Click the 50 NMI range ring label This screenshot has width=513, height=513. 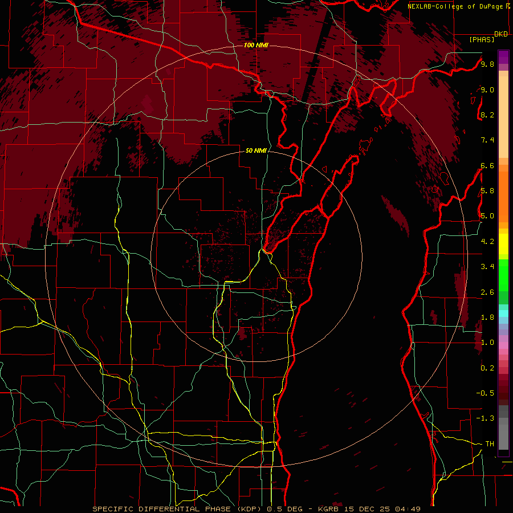coord(256,150)
